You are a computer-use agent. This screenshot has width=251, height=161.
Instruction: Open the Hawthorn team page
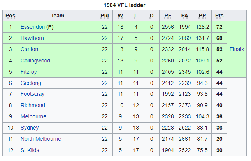tap(32, 38)
